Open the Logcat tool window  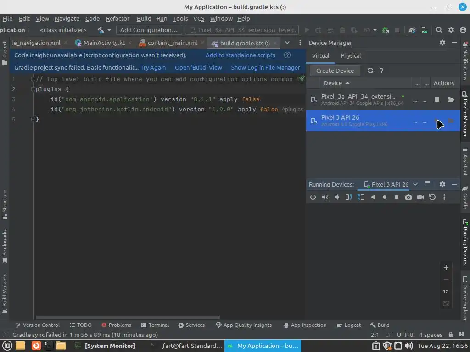(349, 325)
